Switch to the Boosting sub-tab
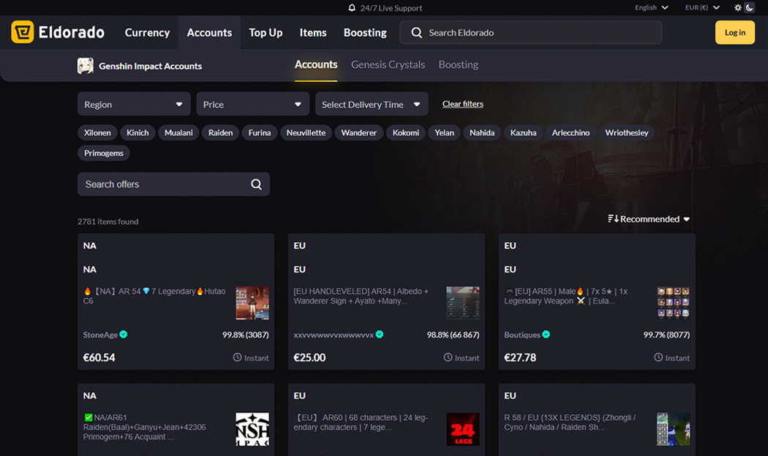The height and width of the screenshot is (456, 768). [459, 64]
